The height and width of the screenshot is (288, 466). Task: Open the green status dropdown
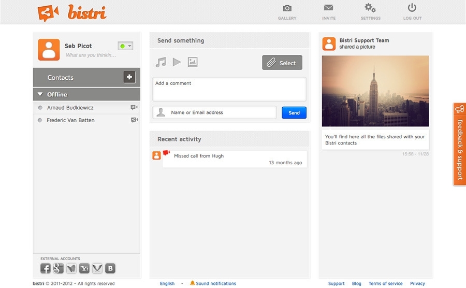click(125, 46)
